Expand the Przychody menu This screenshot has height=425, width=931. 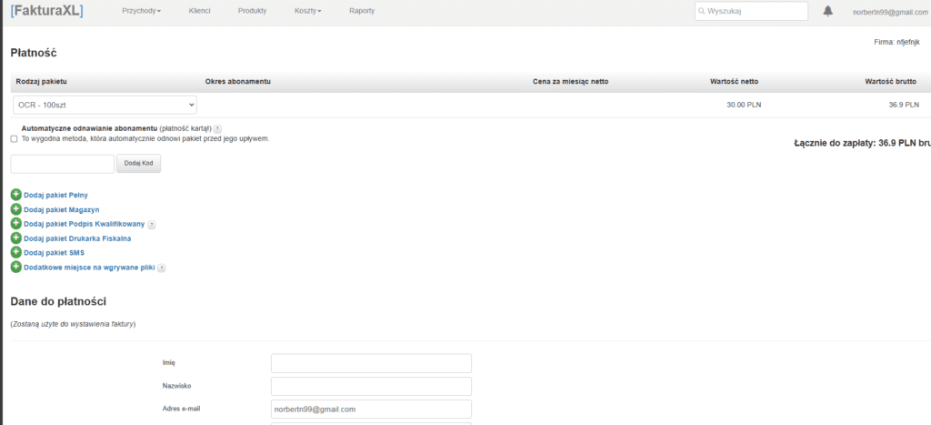141,11
